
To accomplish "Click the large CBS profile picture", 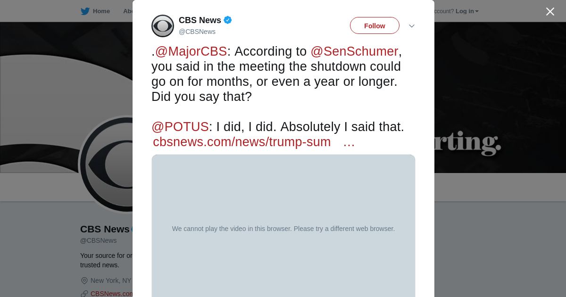I will coord(106,165).
